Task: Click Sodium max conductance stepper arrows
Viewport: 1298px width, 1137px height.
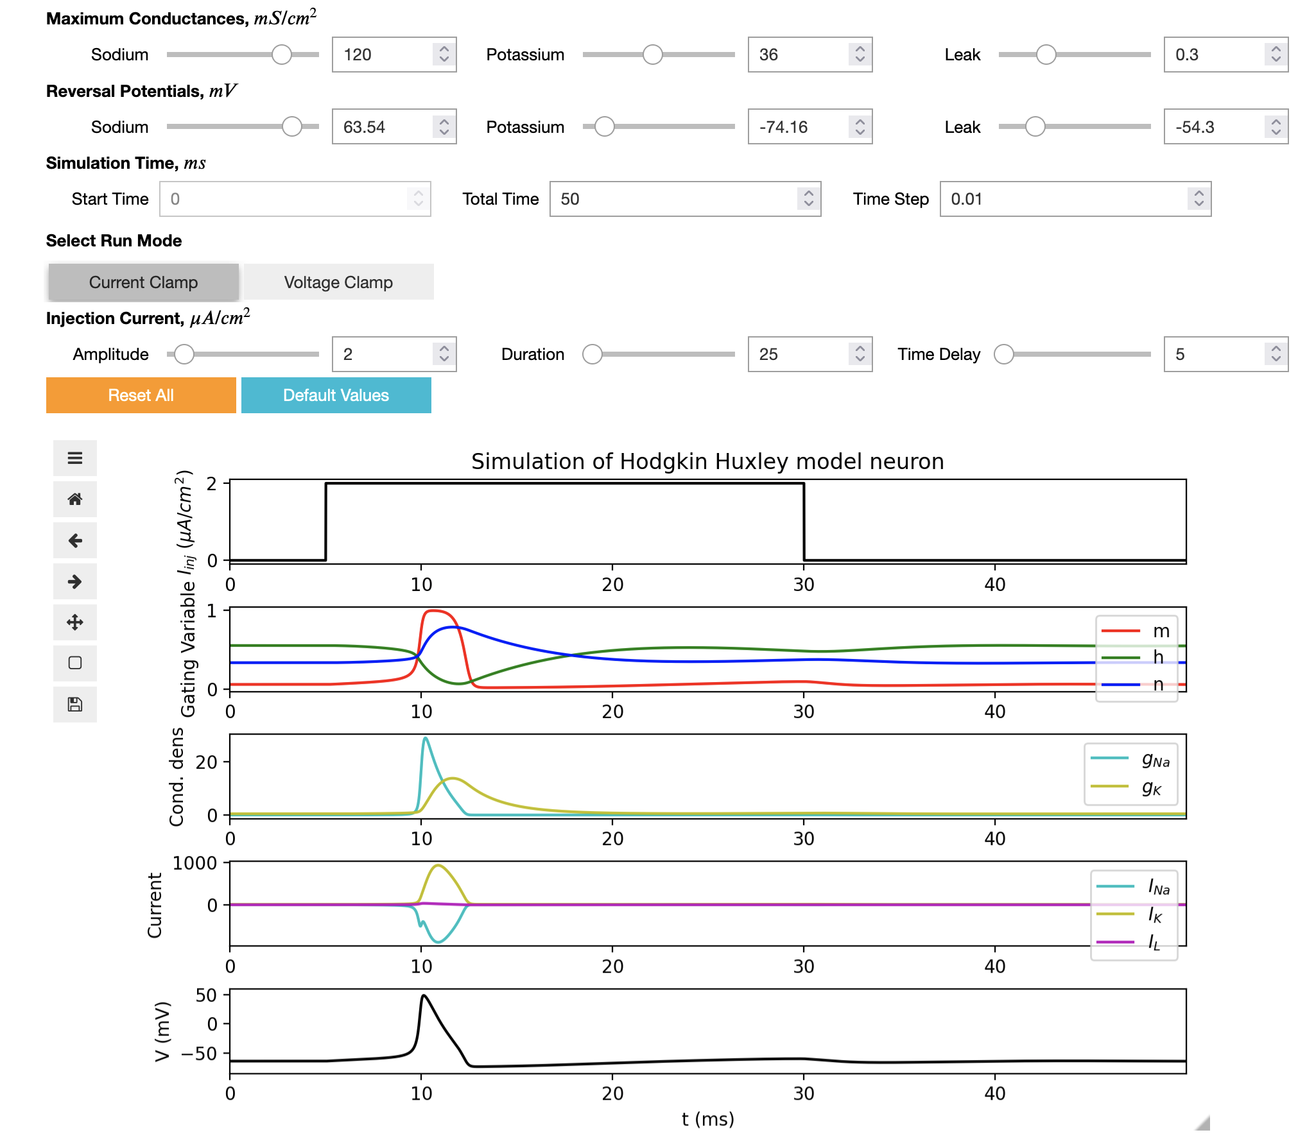Action: click(444, 55)
